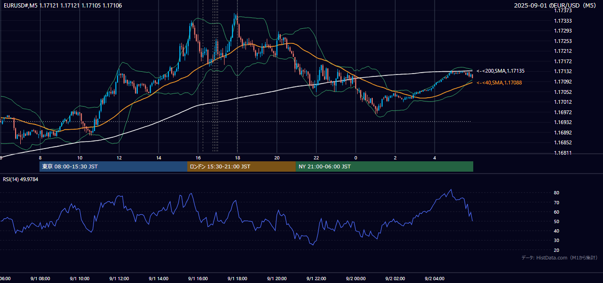Click RSI scale level 70
This screenshot has height=283, width=603.
point(557,202)
